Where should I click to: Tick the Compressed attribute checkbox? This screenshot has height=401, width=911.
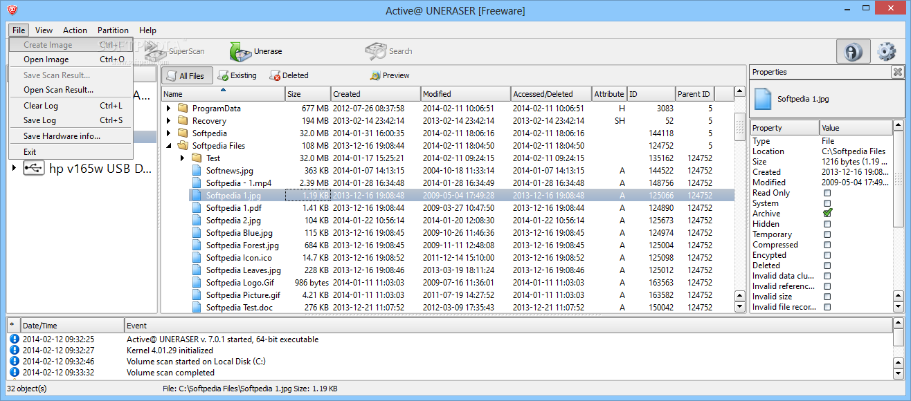(x=827, y=245)
